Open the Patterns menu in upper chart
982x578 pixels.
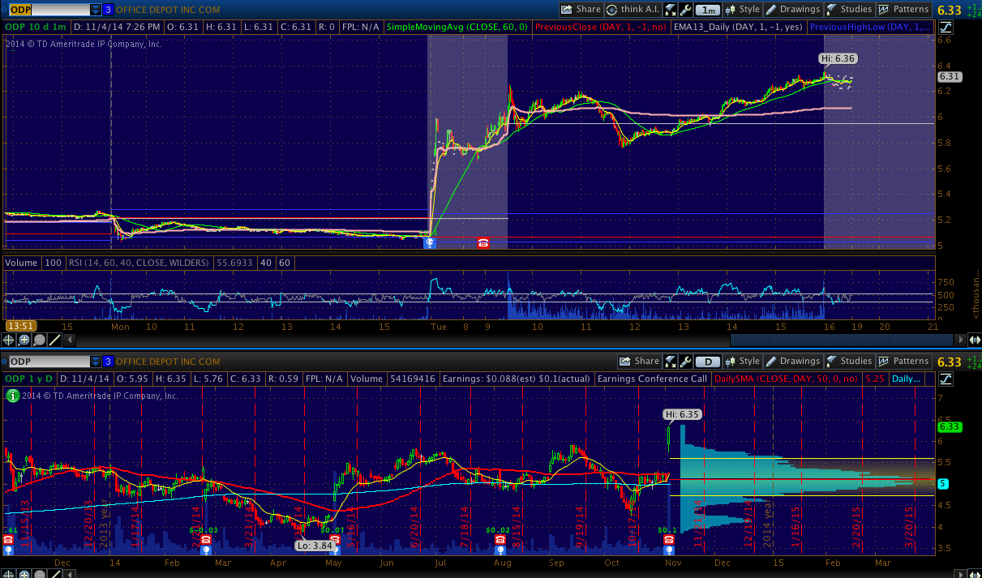(904, 10)
